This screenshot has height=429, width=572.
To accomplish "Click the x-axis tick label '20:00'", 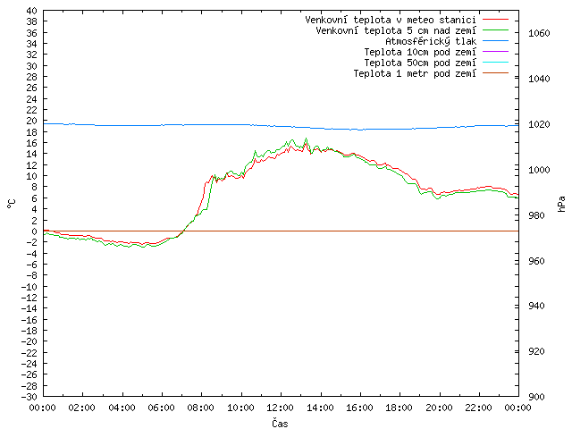I will click(439, 408).
